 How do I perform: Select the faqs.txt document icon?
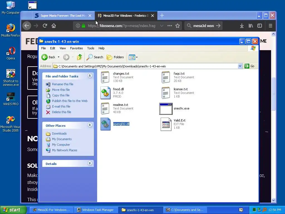click(166, 77)
